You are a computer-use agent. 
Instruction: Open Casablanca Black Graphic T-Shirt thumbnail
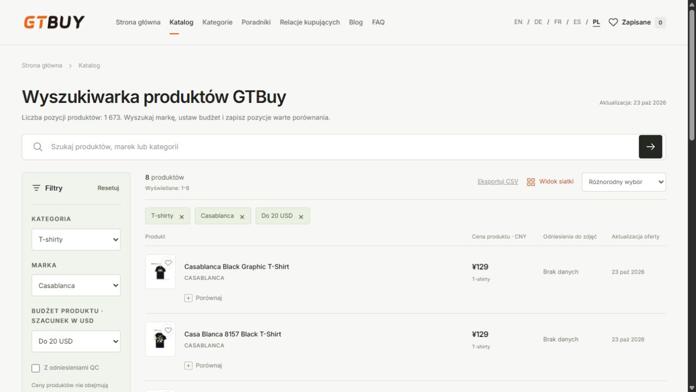[x=160, y=271]
